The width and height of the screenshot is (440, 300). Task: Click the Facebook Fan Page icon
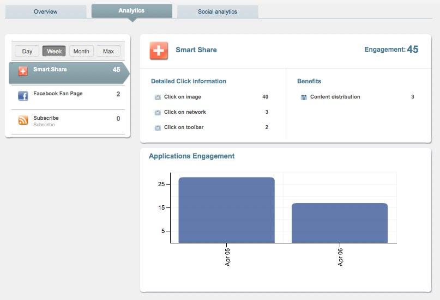tap(23, 96)
